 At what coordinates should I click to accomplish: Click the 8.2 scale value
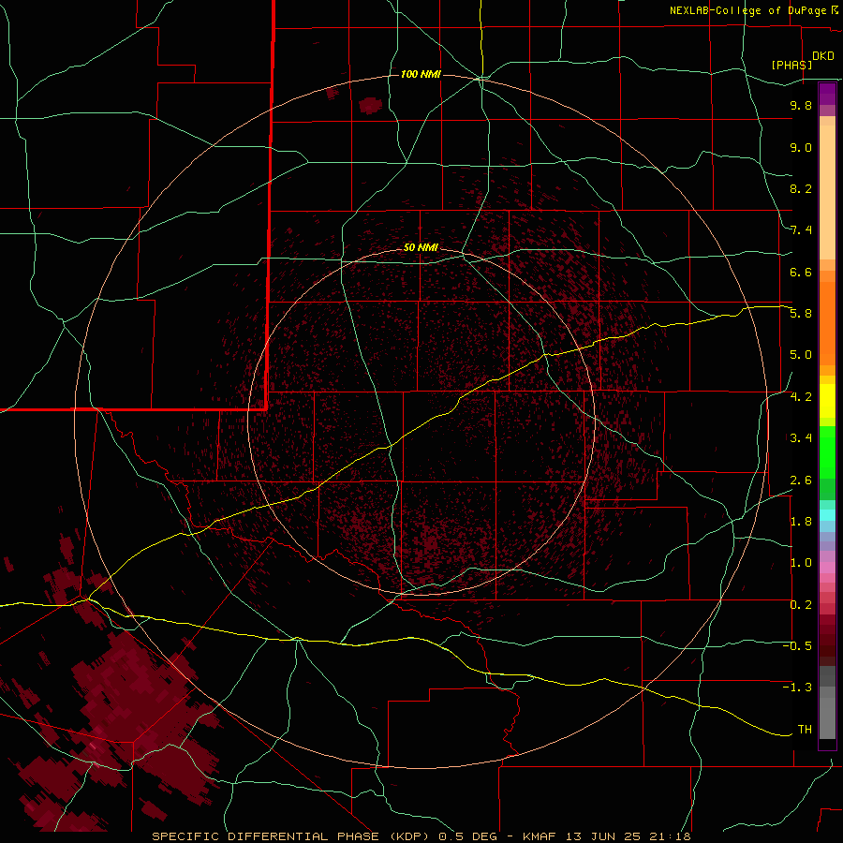801,188
